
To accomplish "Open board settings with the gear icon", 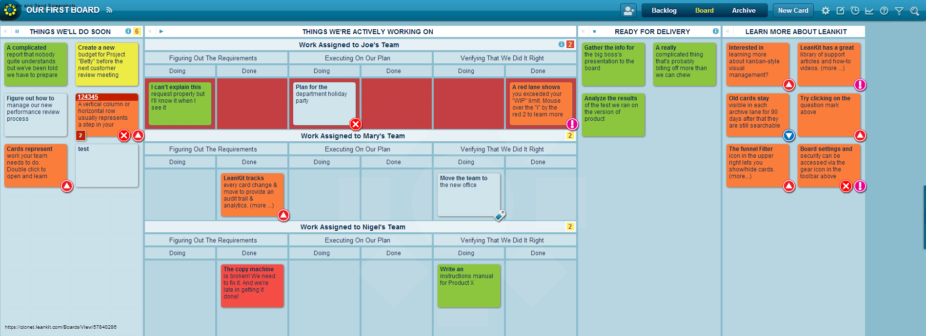I will coord(825,11).
